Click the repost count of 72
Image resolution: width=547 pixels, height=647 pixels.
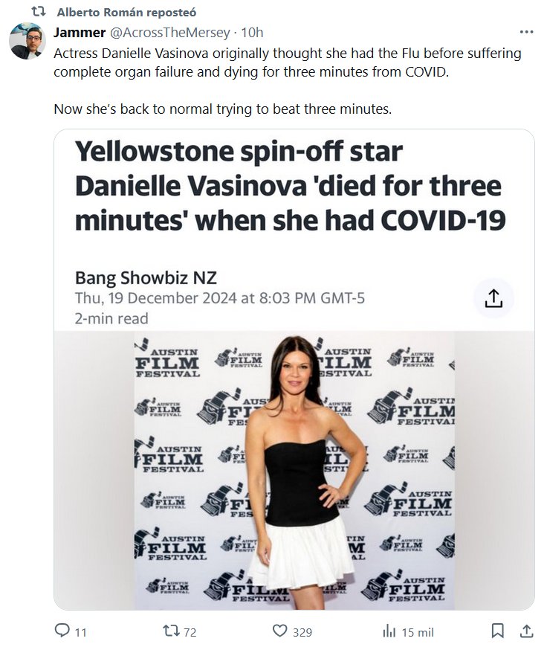tap(190, 632)
